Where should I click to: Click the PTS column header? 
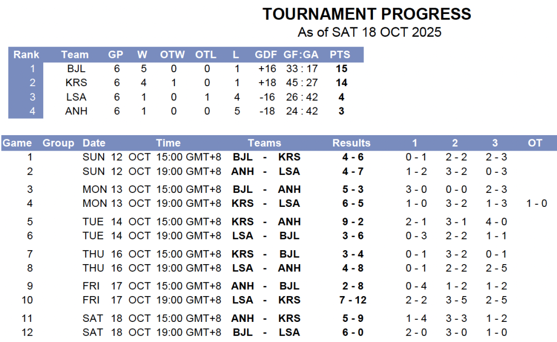[340, 55]
